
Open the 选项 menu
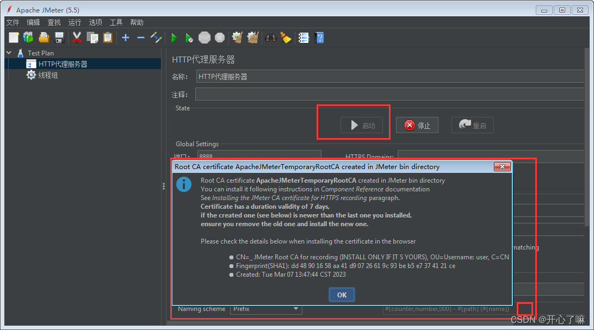(96, 22)
